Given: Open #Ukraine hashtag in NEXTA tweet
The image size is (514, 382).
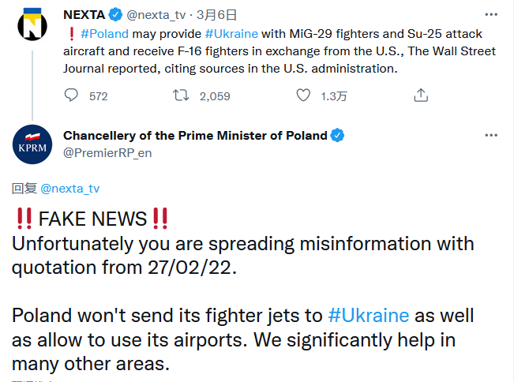Looking at the screenshot, I should pyautogui.click(x=231, y=34).
